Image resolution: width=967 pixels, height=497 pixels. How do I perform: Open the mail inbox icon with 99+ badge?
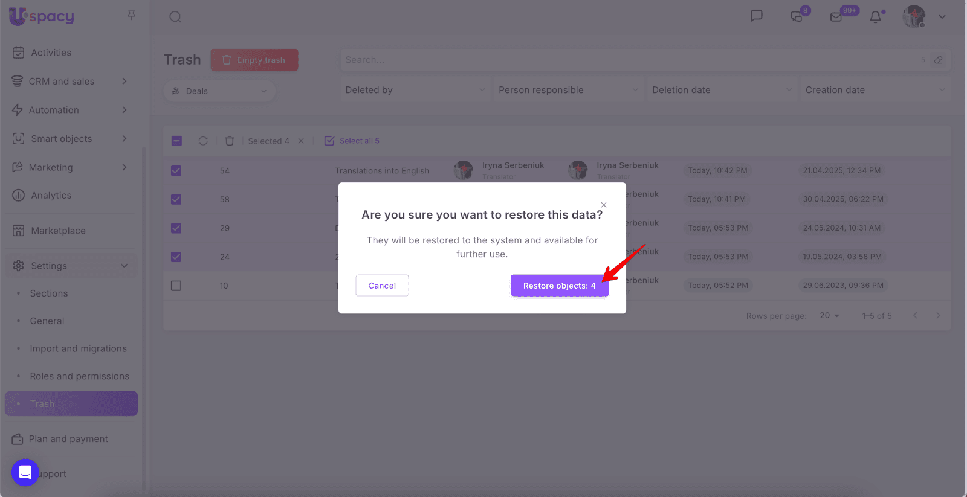(x=836, y=17)
